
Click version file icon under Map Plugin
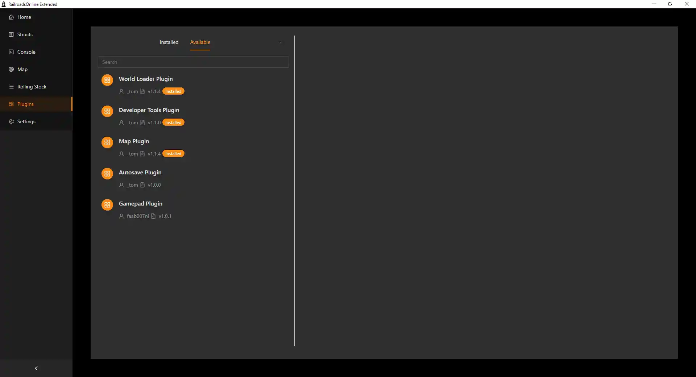pos(142,154)
